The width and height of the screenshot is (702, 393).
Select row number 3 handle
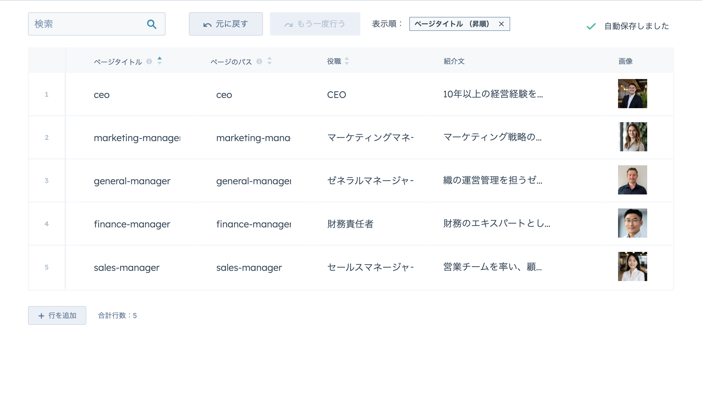tap(47, 180)
